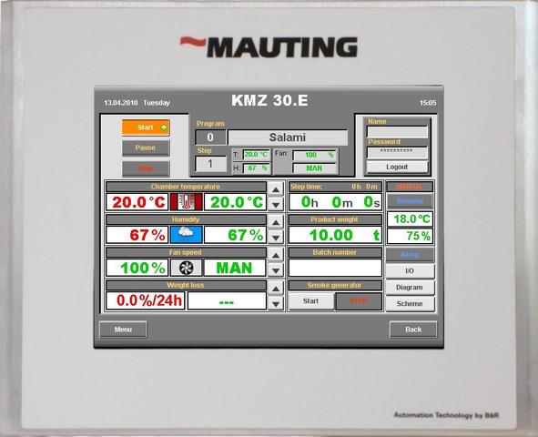Raise fan speed using up arrow
Screen dimensions: 538x437
point(276,255)
